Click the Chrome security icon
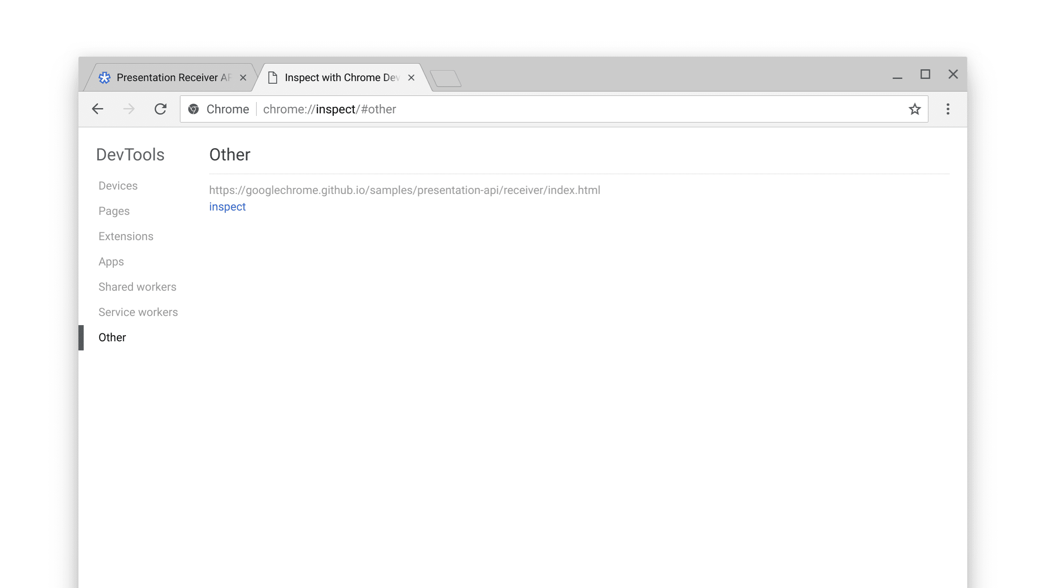 [x=194, y=109]
